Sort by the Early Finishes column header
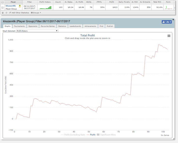 pyautogui.click(x=124, y=2)
